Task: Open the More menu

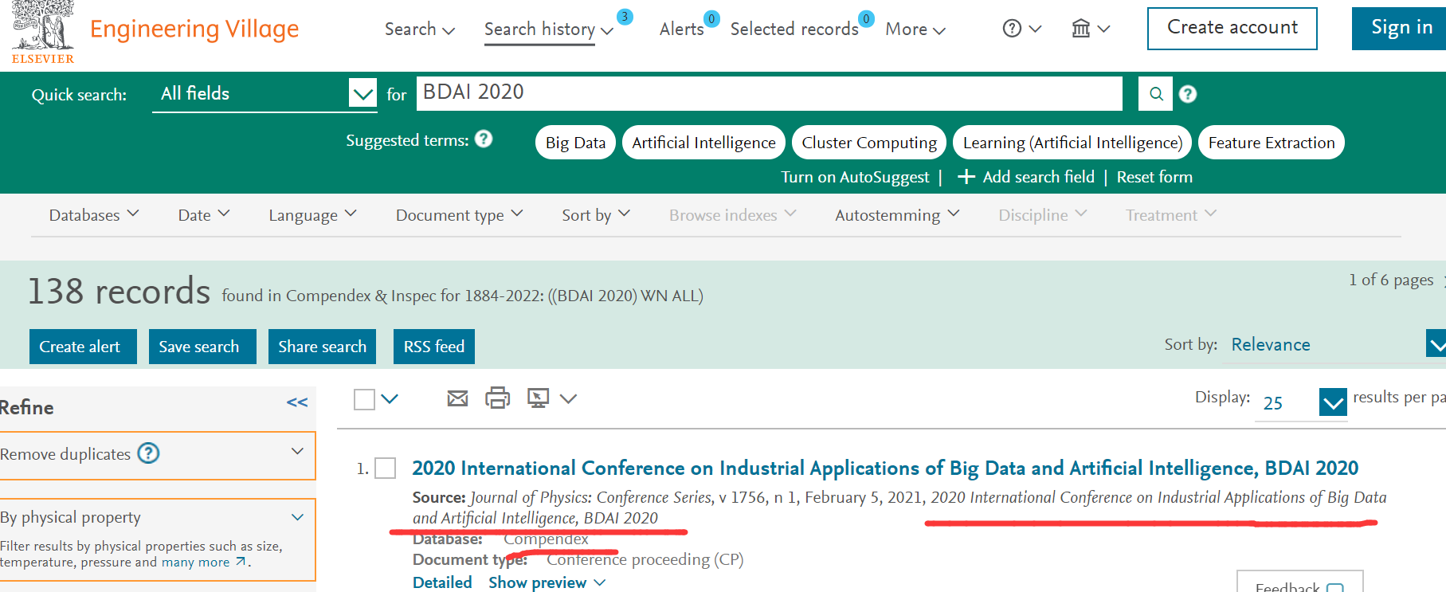Action: pos(915,29)
